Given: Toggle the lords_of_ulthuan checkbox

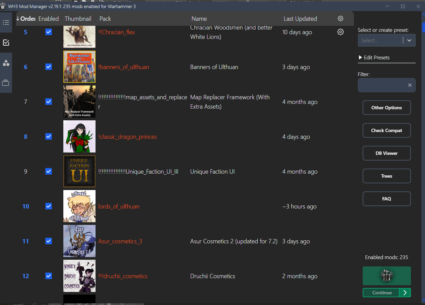Looking at the screenshot, I should [49, 206].
